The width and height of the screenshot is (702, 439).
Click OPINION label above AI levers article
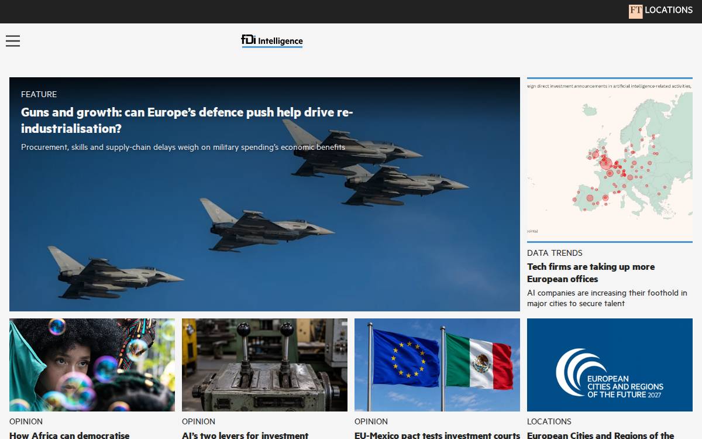pos(198,421)
